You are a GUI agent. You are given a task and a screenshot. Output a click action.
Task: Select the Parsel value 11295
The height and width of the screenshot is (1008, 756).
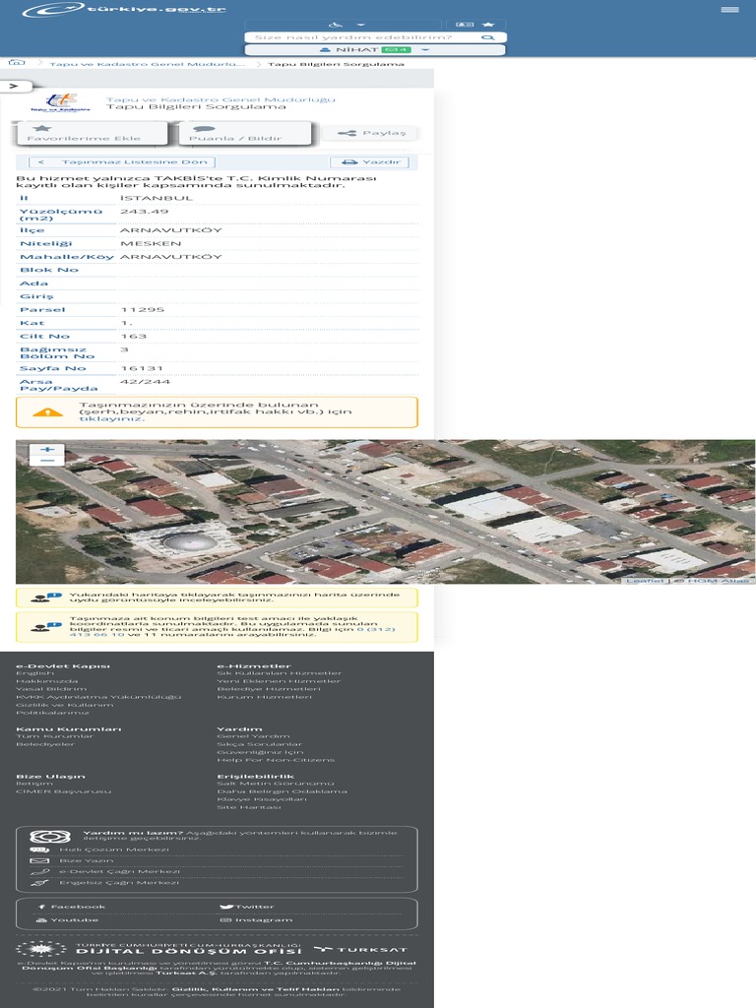tap(143, 310)
